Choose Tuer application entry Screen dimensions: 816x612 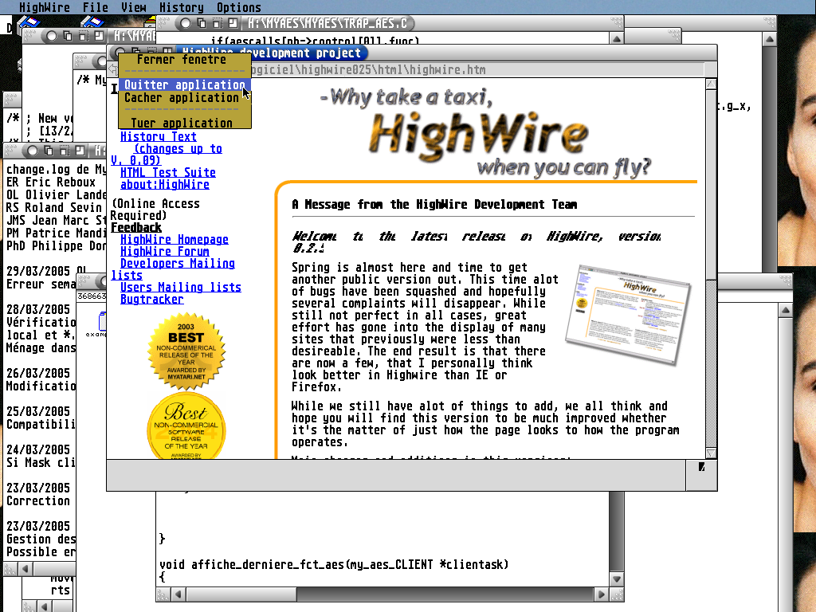tap(185, 123)
